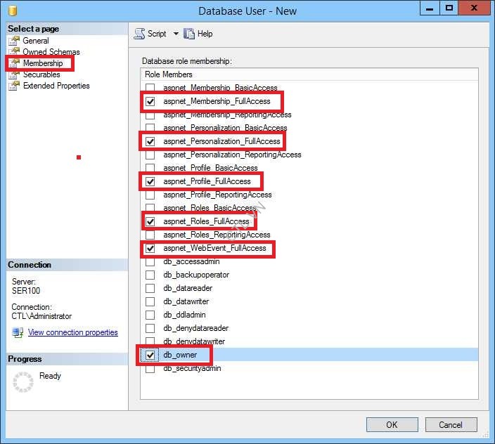Click the Script toolbar icon

click(139, 34)
